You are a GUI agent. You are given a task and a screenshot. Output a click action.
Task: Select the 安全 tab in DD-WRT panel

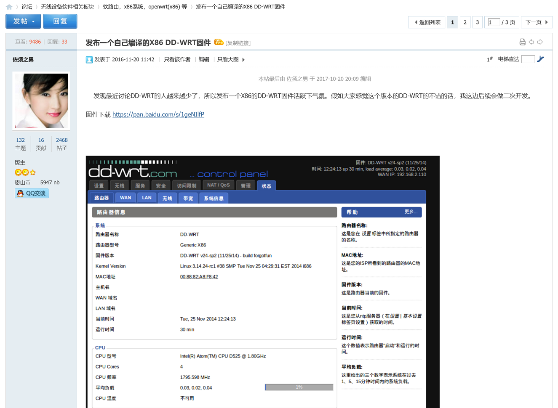click(161, 185)
